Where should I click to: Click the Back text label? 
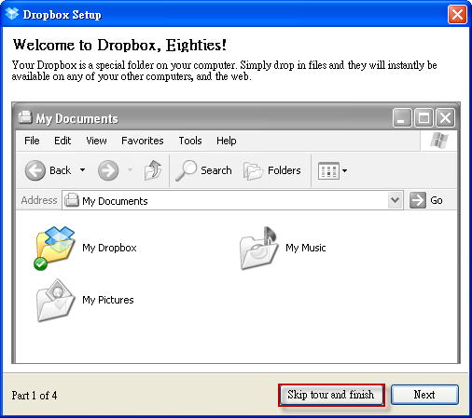(x=61, y=170)
